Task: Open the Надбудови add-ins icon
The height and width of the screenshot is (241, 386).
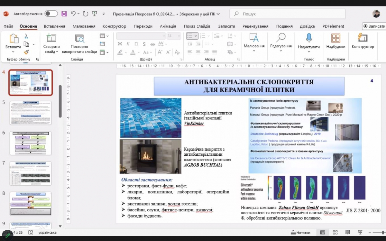Action: (x=335, y=38)
